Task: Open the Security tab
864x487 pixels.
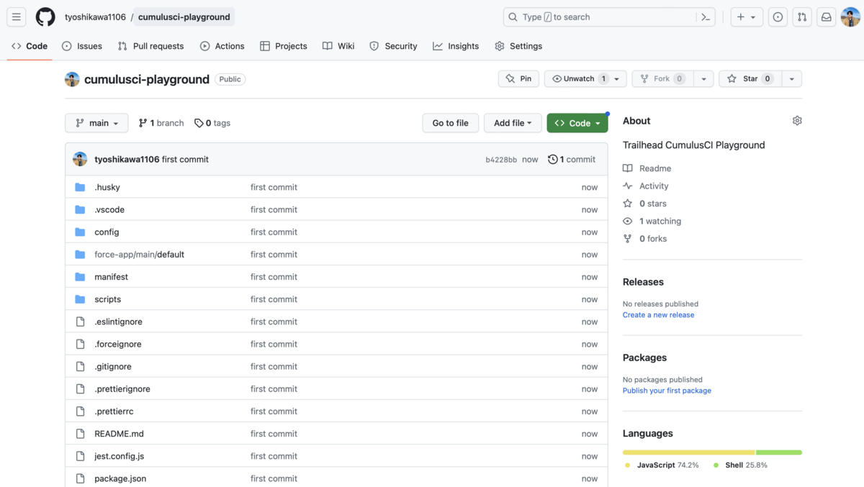Action: tap(393, 46)
